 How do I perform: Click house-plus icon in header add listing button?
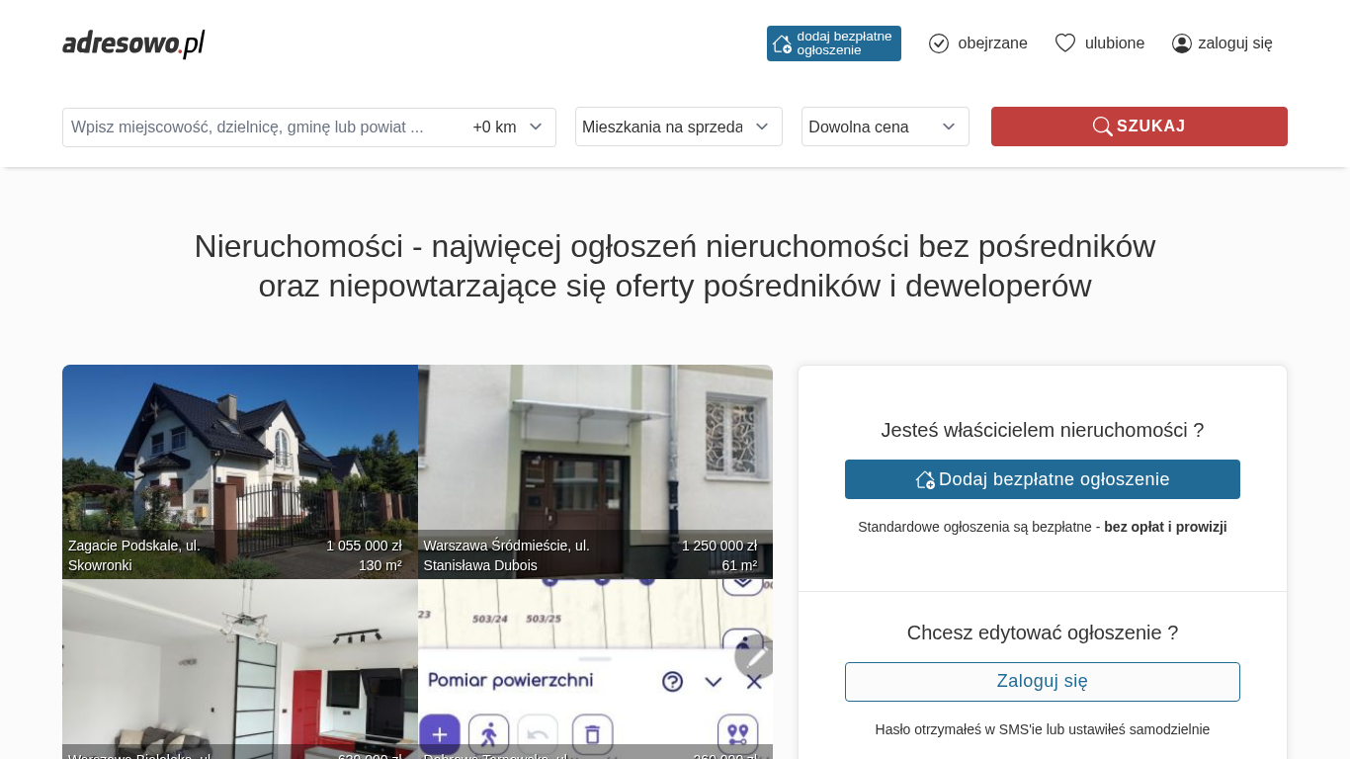[x=782, y=43]
